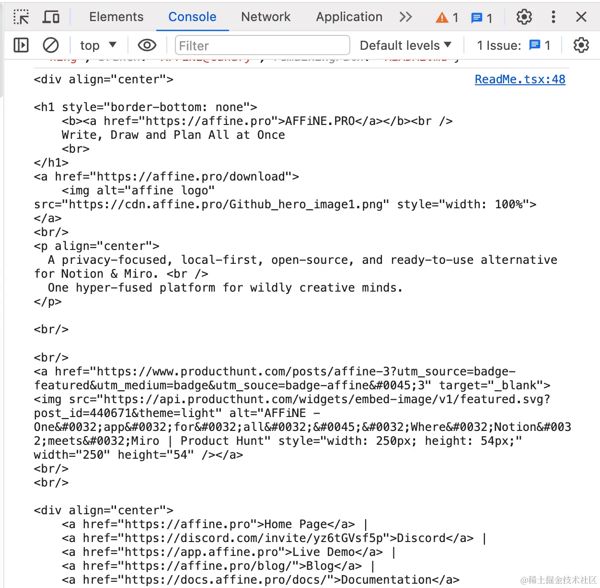Toggle the device toolbar icon
Viewport: 600px width, 588px height.
[51, 17]
